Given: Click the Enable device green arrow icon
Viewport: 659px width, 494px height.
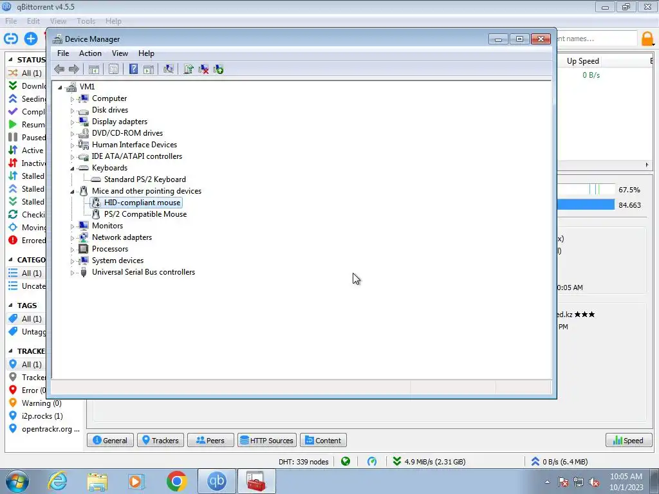Looking at the screenshot, I should coord(219,69).
